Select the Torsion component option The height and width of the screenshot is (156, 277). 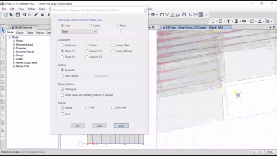[x=87, y=45]
